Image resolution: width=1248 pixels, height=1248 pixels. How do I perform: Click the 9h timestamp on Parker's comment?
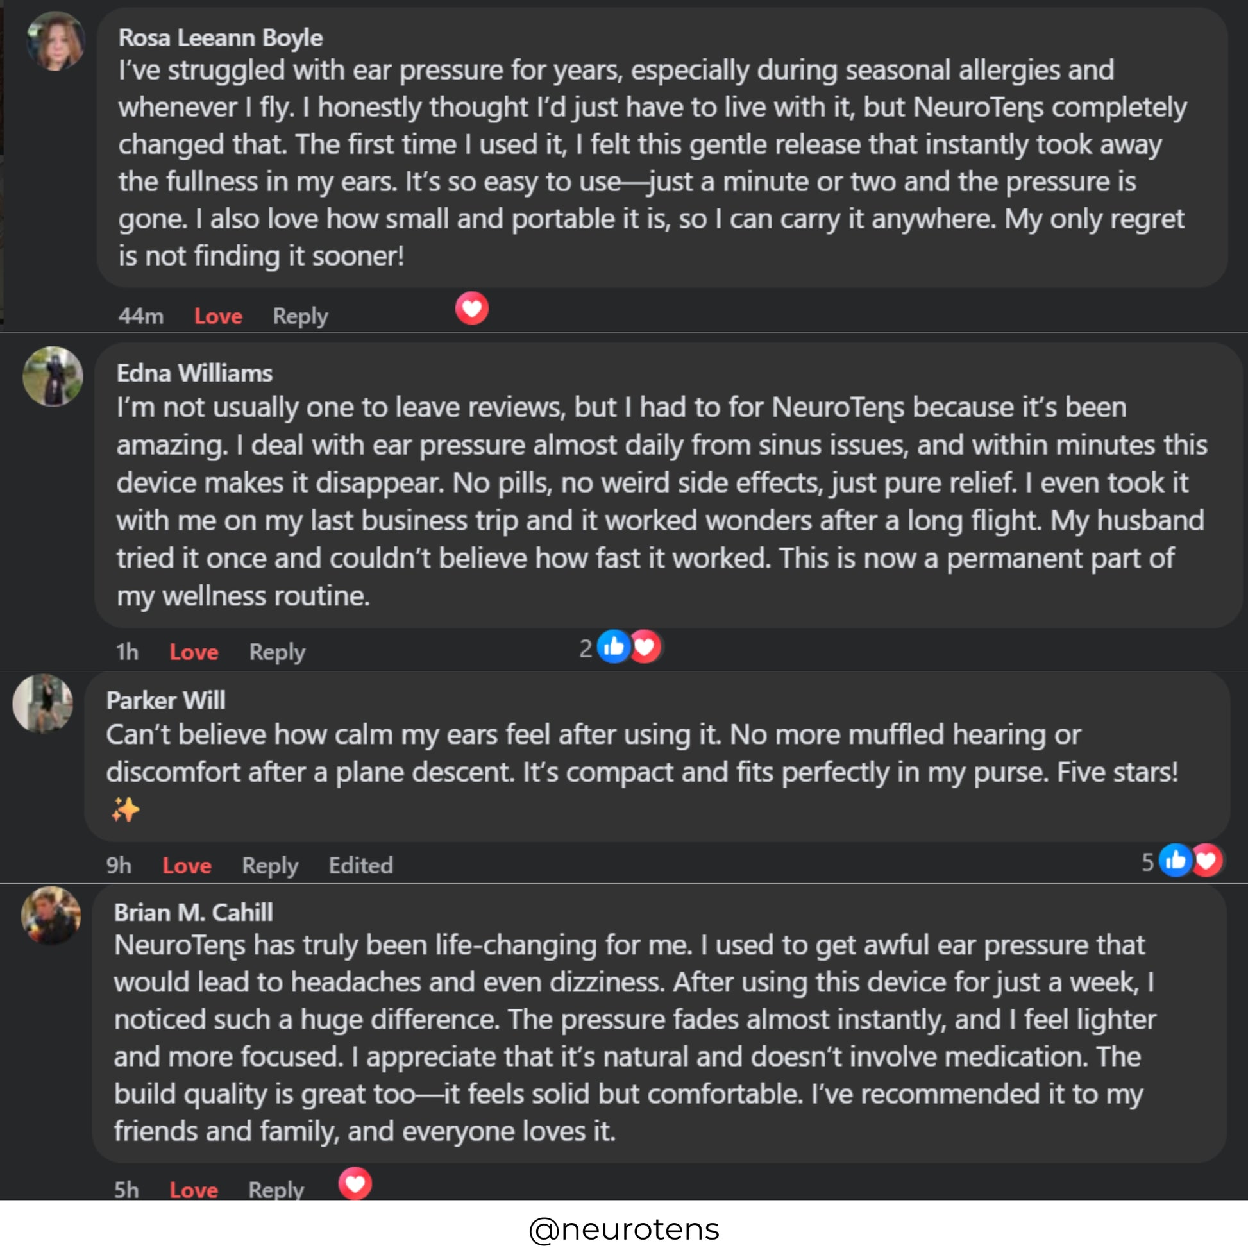click(119, 866)
